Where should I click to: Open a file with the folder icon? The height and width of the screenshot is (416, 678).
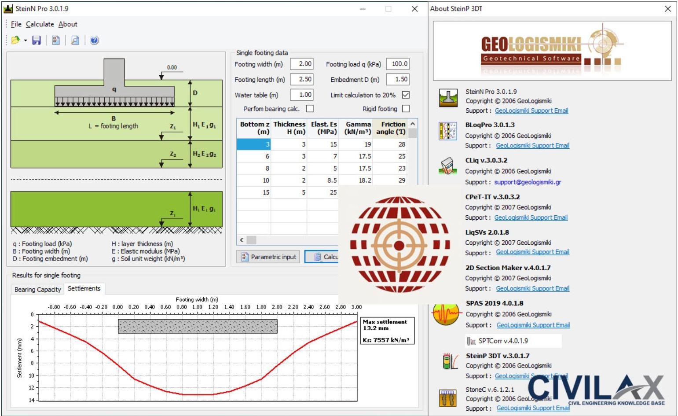(x=16, y=40)
